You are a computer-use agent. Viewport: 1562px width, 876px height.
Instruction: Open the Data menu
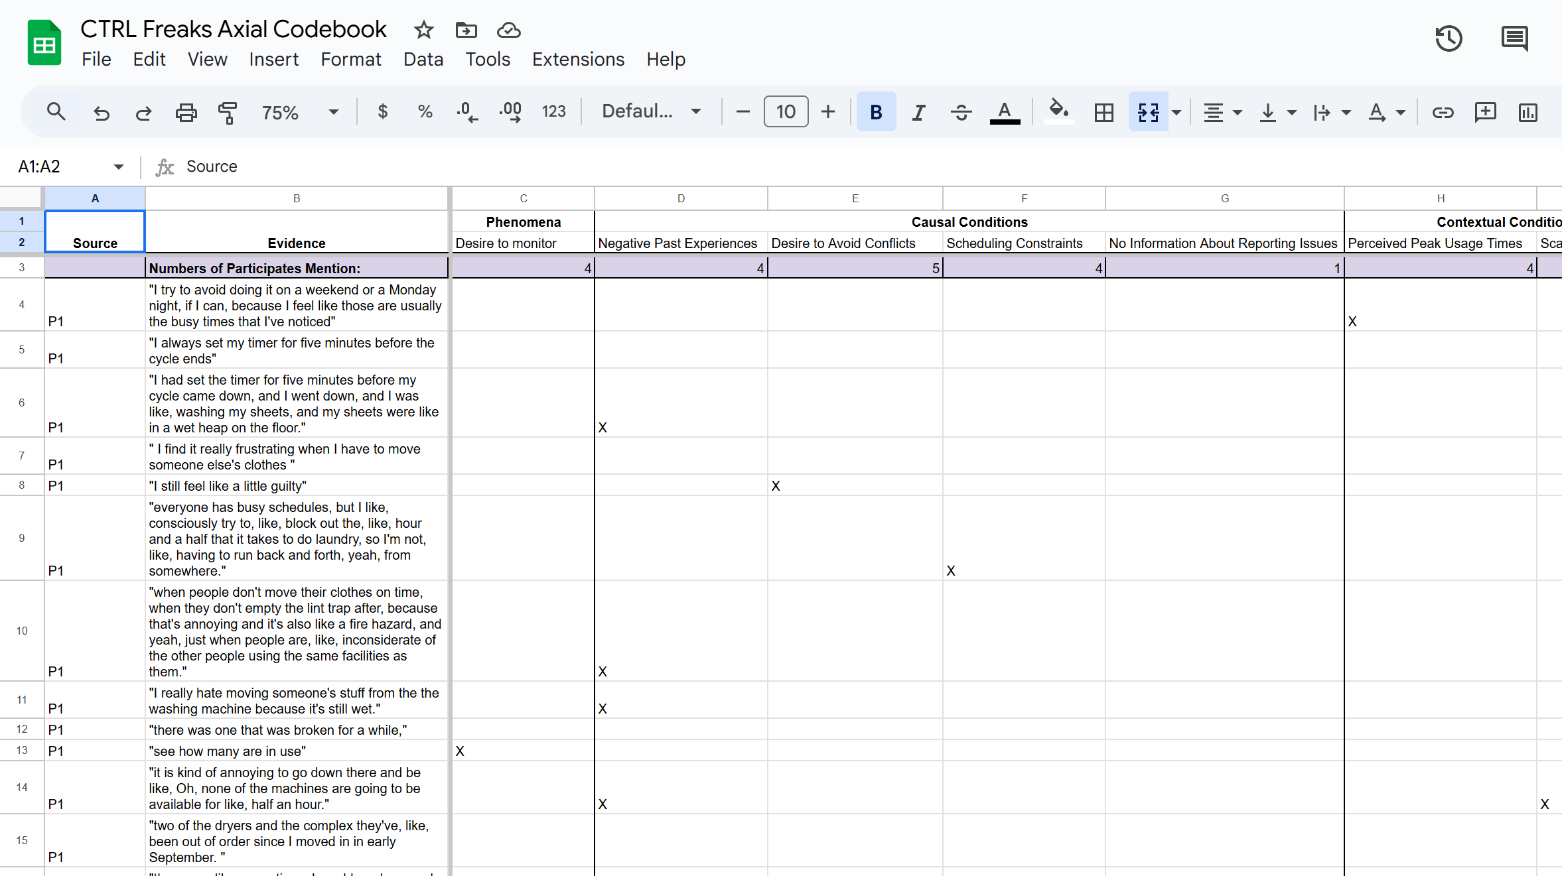coord(423,60)
